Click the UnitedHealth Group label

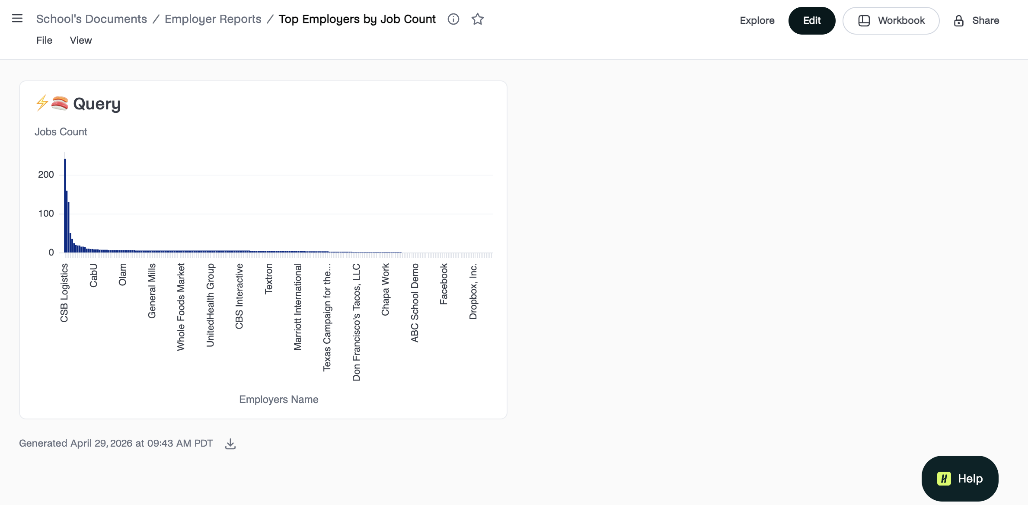(210, 305)
